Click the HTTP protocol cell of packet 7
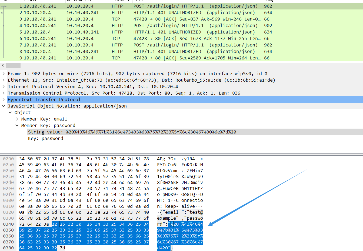The width and height of the screenshot is (363, 251). (x=117, y=45)
